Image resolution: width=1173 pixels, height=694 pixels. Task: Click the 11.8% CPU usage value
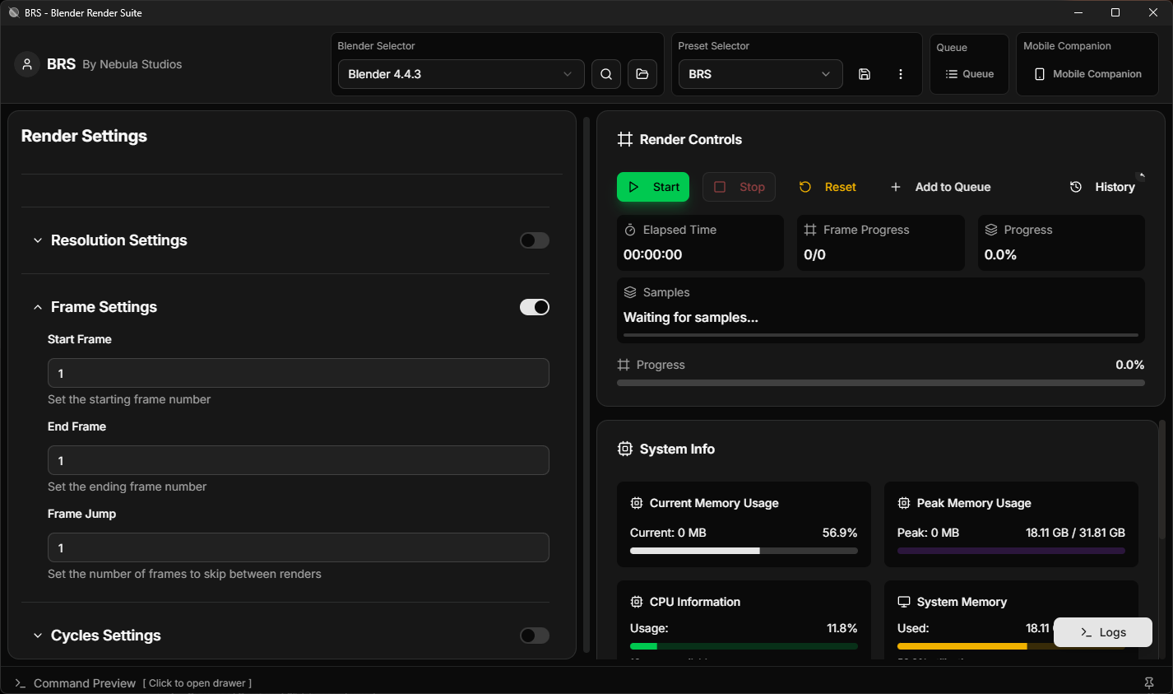(842, 628)
